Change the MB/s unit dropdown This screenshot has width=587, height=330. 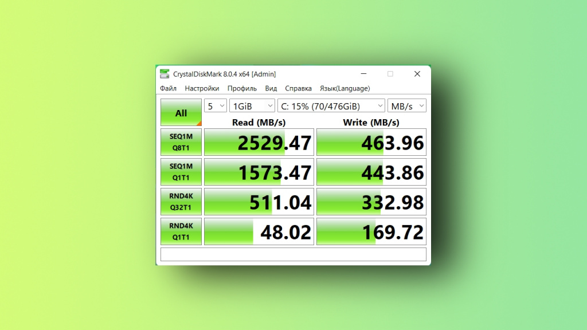click(x=406, y=106)
